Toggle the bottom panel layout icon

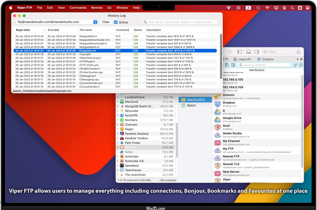click(248, 52)
